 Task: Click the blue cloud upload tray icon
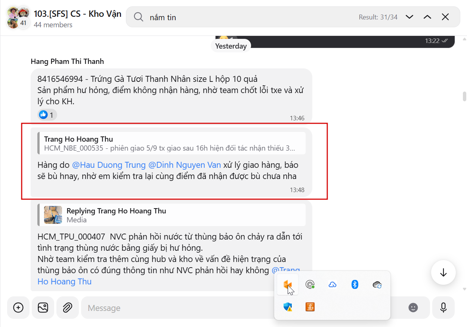[x=333, y=285]
